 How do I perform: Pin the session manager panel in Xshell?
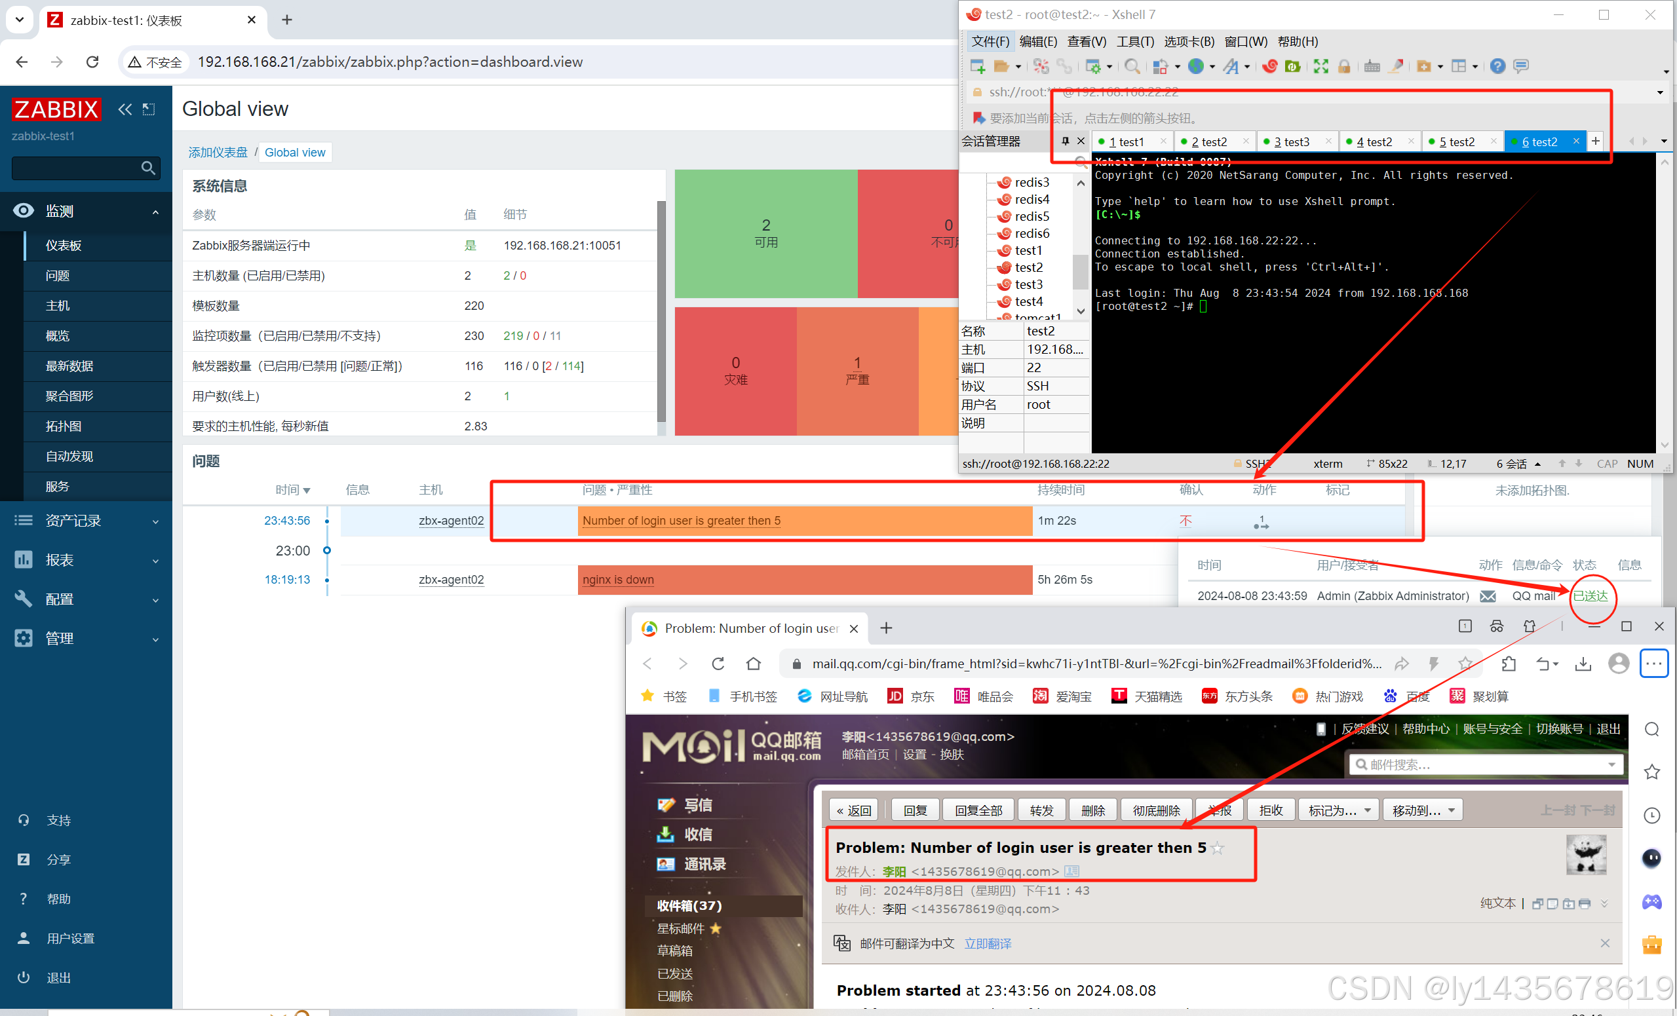pyautogui.click(x=1065, y=141)
